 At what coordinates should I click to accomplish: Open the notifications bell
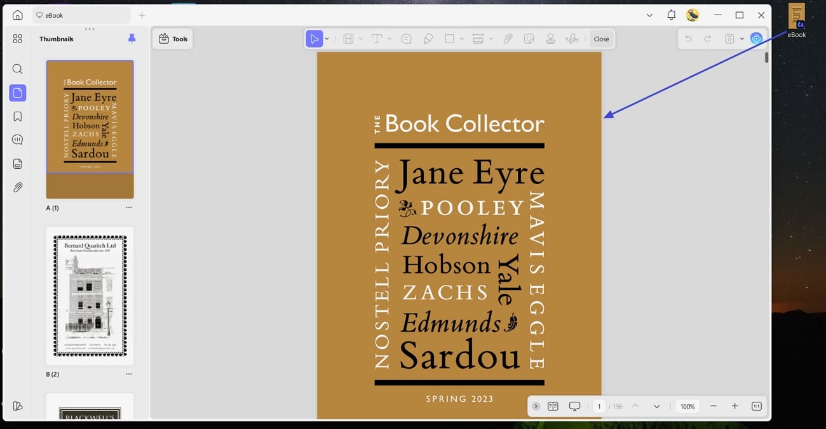(671, 15)
